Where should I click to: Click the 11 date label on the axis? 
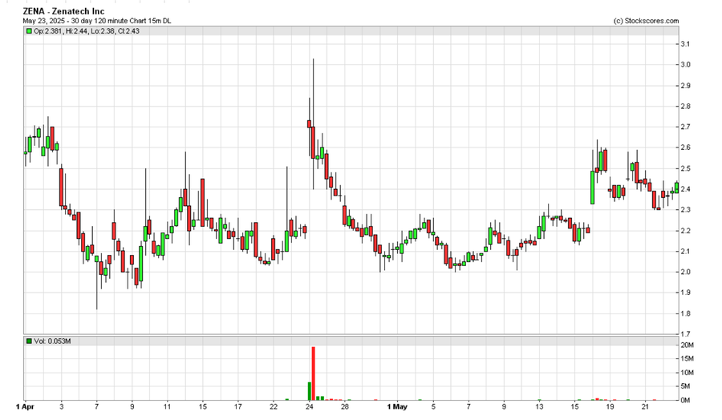167,406
